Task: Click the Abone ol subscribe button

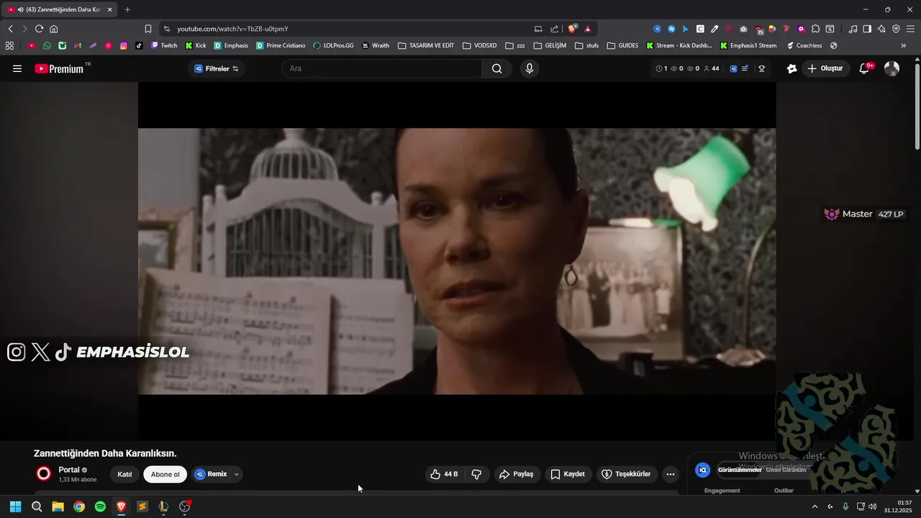Action: pos(165,474)
